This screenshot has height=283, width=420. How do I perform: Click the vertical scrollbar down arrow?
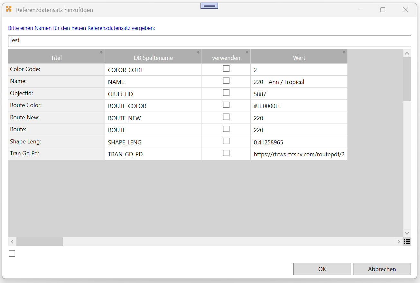(407, 233)
